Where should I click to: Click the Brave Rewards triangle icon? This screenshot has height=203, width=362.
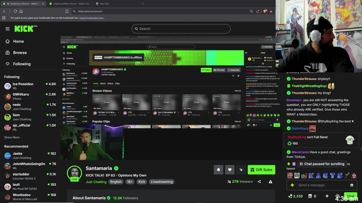(271, 11)
